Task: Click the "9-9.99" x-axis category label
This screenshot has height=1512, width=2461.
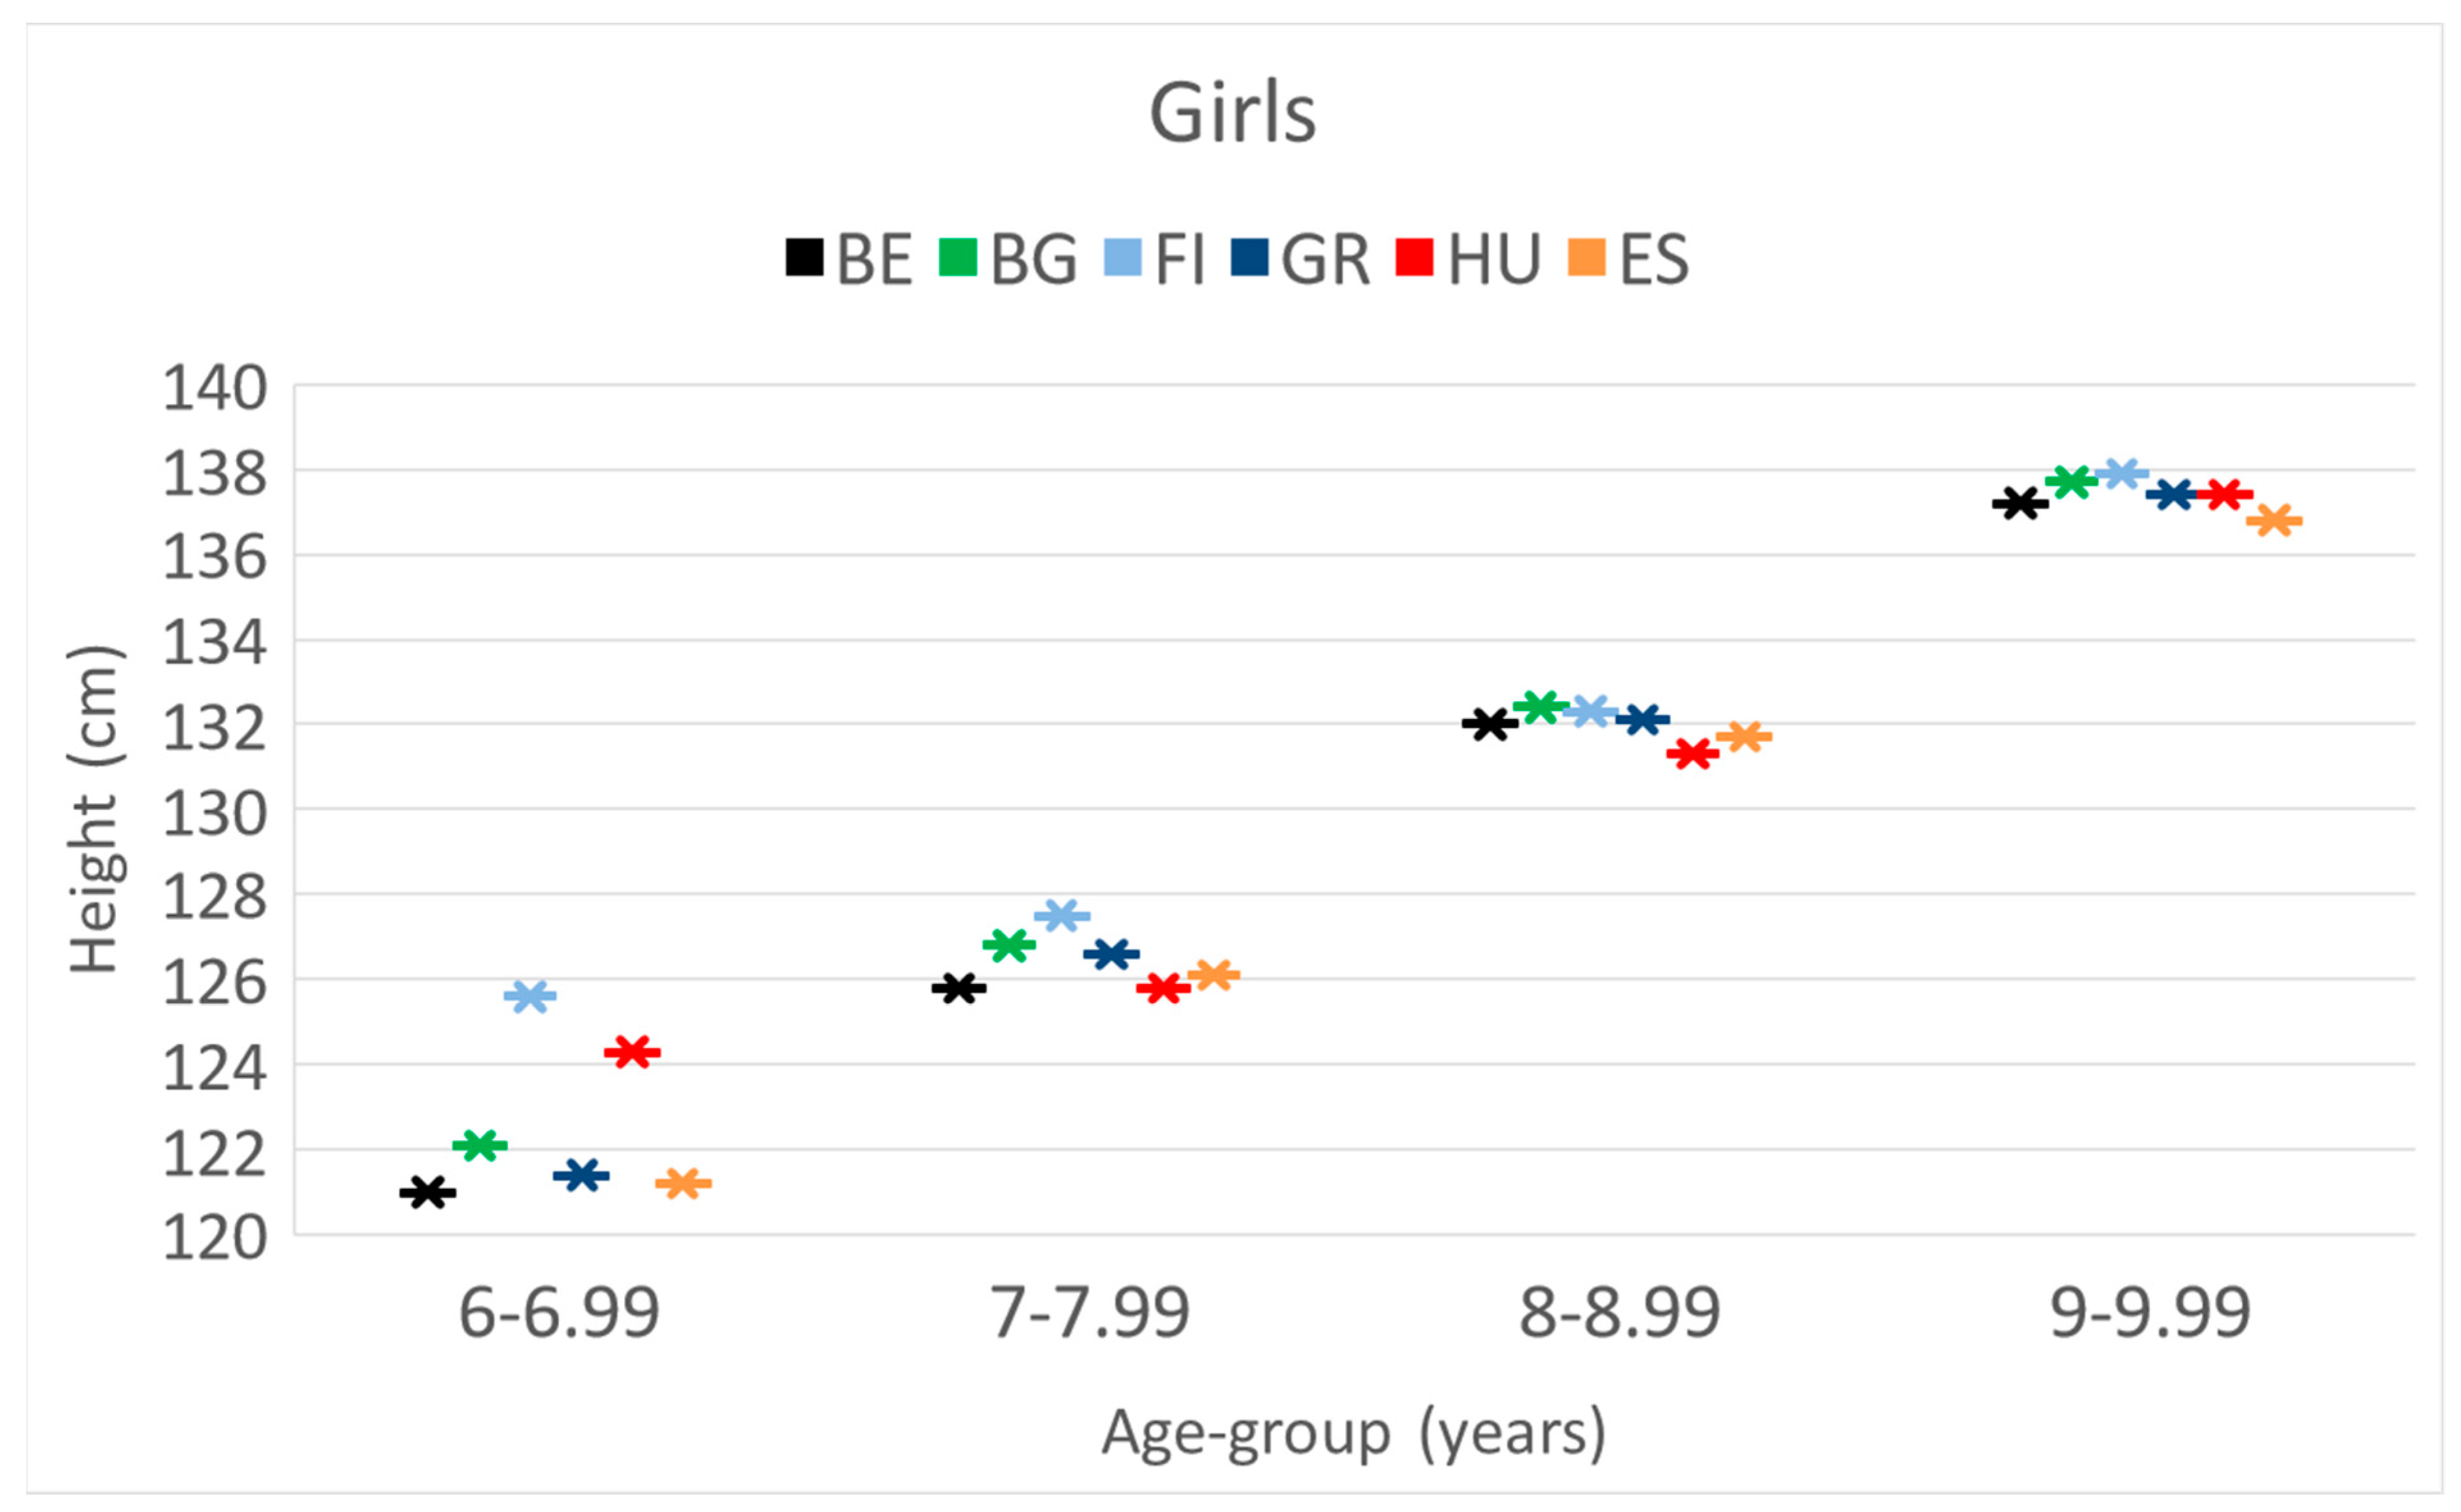Action: 2150,1314
